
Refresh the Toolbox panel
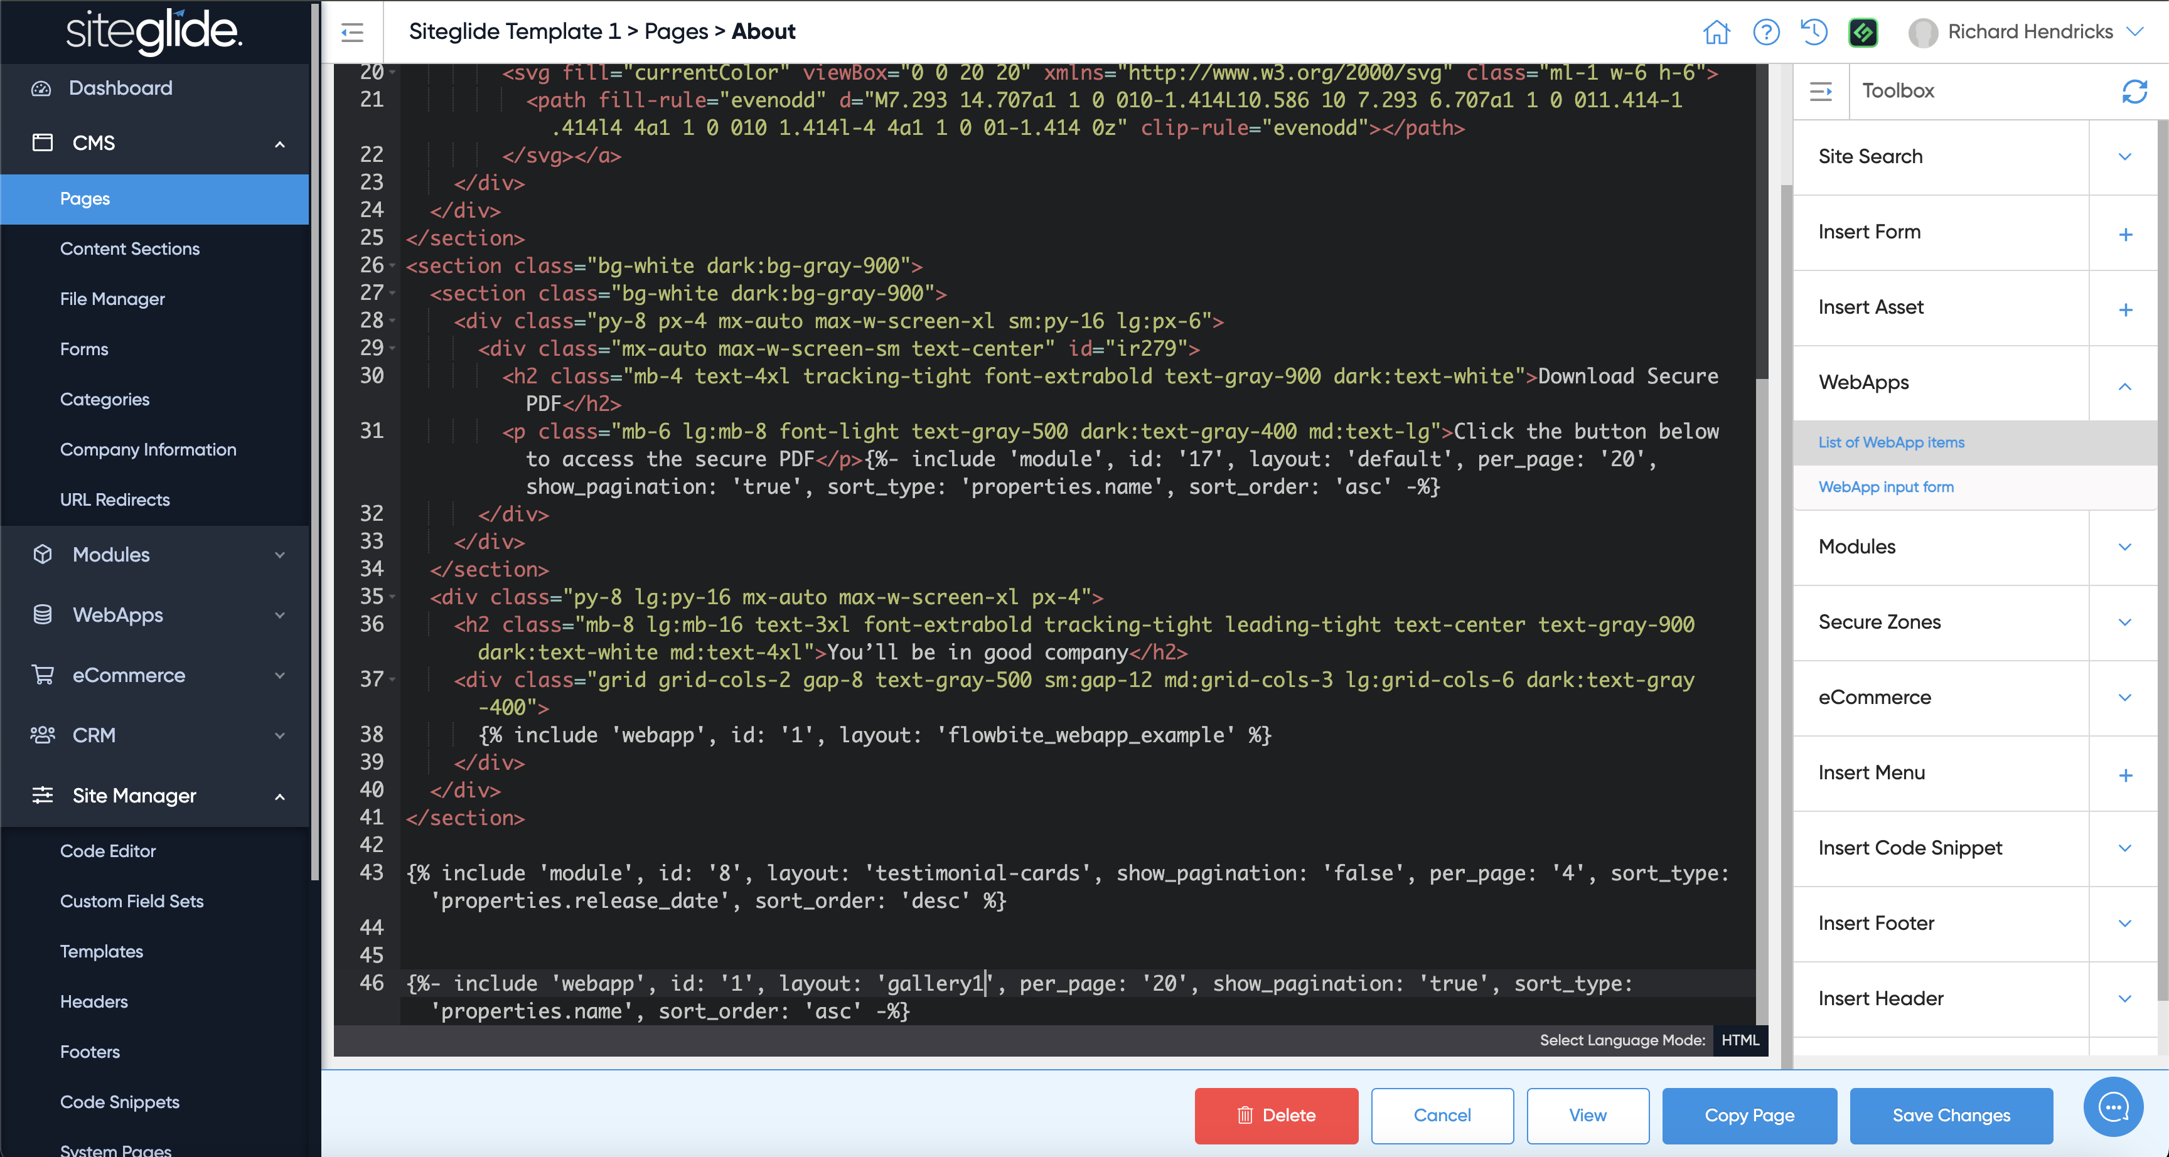pos(2134,91)
